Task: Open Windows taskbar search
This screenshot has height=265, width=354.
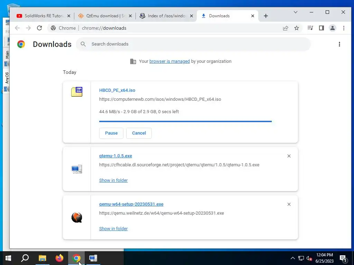Action: tap(25, 258)
